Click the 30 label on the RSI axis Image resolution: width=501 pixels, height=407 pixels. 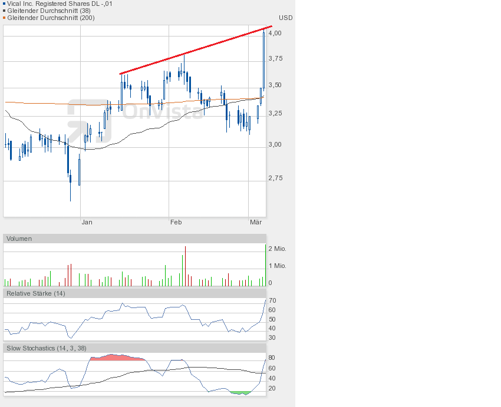tap(272, 337)
